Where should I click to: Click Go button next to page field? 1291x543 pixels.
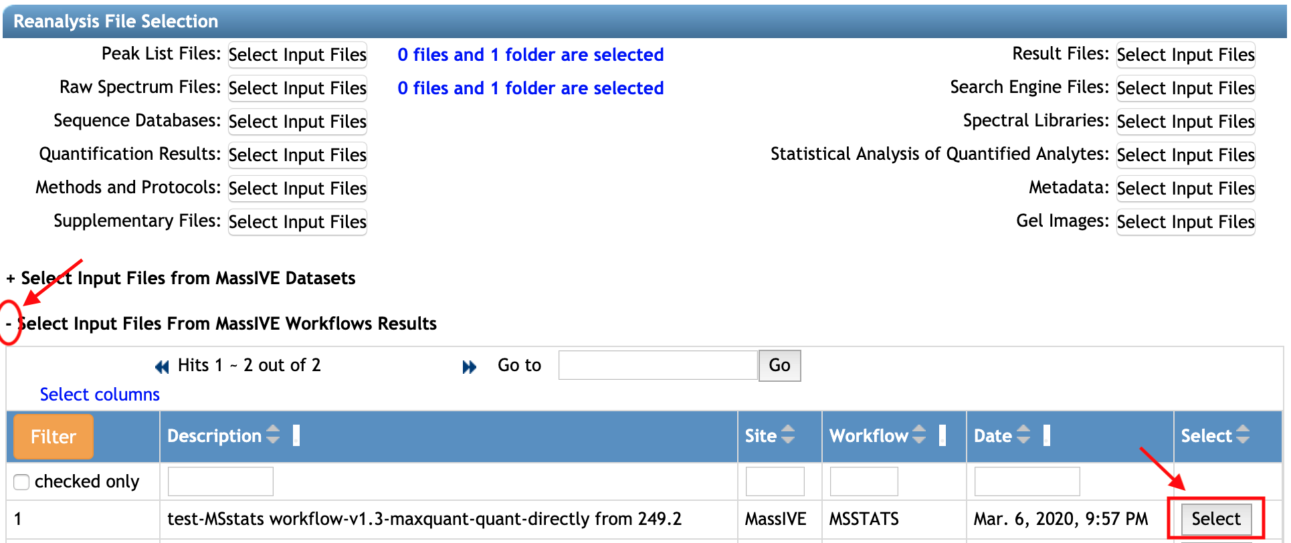pos(779,366)
